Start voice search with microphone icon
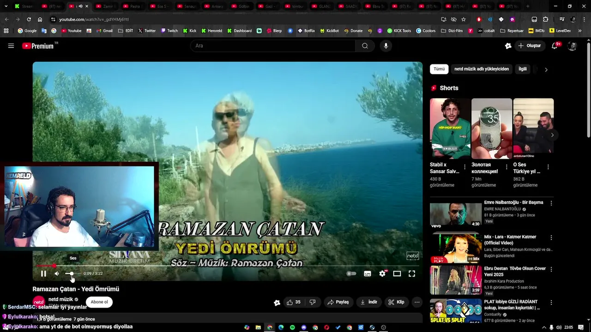591x332 pixels. coord(386,46)
